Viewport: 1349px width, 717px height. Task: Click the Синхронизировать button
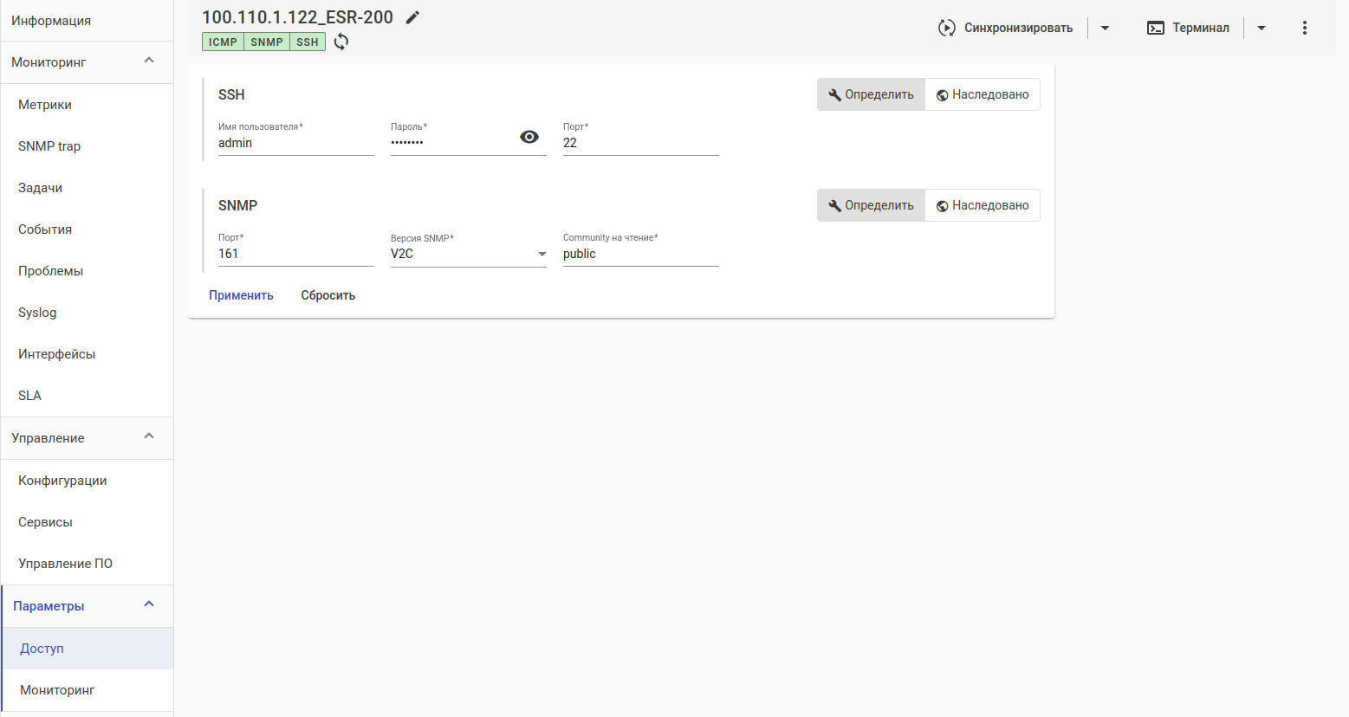1006,28
